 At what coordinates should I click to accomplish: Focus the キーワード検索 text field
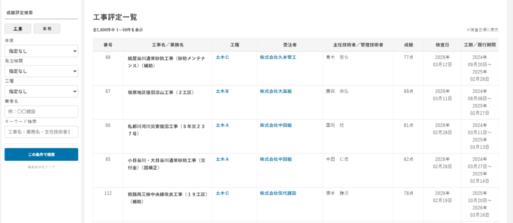pos(41,131)
